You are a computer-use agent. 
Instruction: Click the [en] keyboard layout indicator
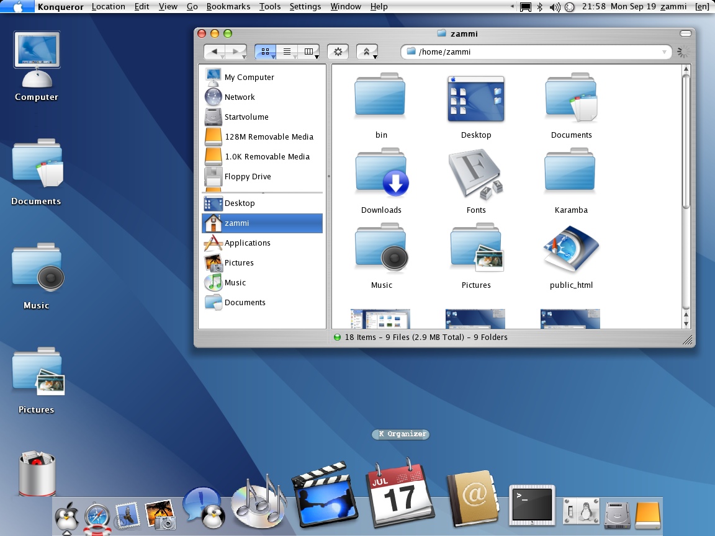pyautogui.click(x=702, y=6)
